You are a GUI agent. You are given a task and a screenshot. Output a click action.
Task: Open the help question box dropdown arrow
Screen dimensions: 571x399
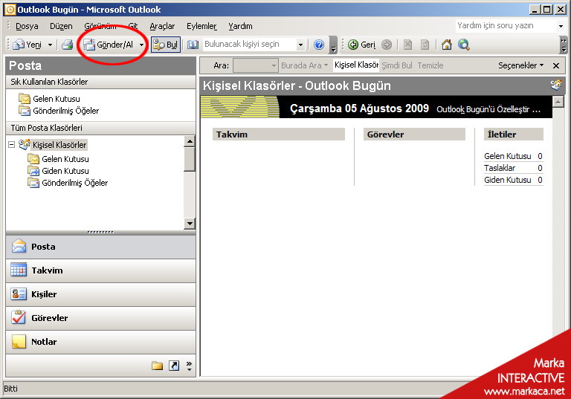pyautogui.click(x=561, y=26)
